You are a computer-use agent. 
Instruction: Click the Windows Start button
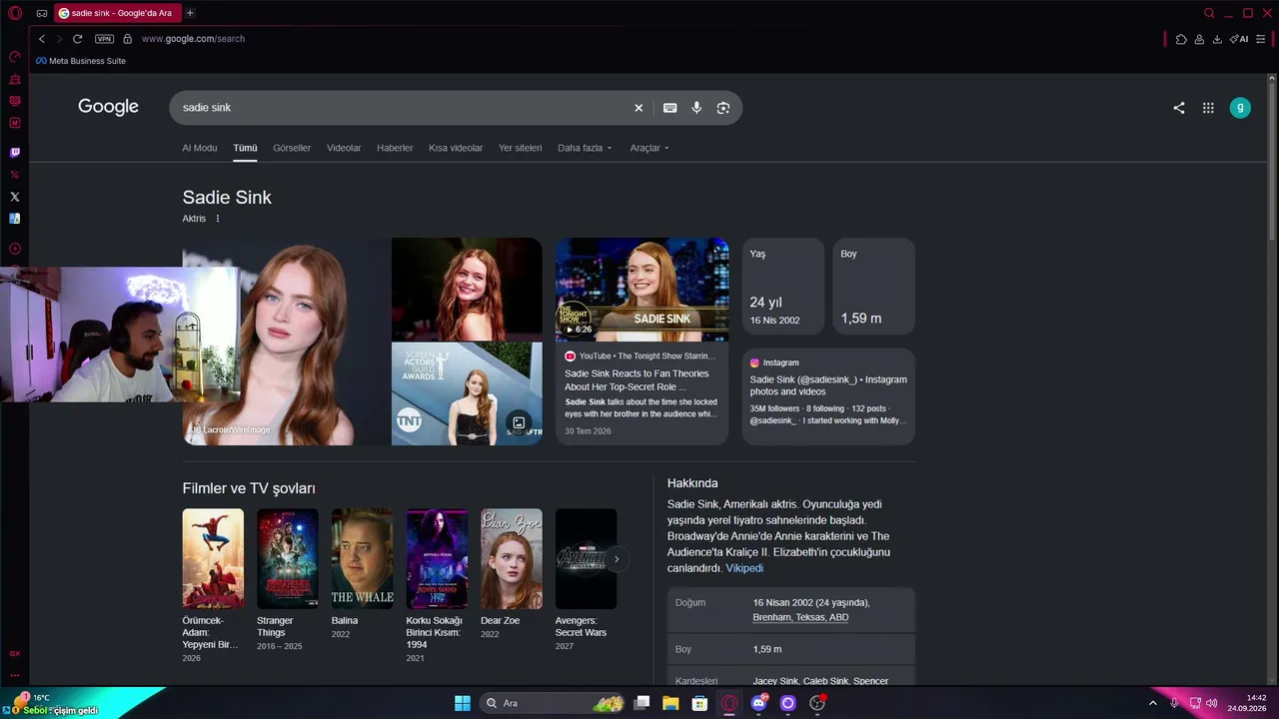pyautogui.click(x=463, y=703)
